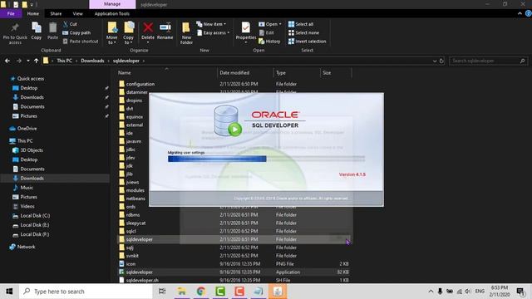532x299 pixels.
Task: Click Paste shortcut
Action: click(x=81, y=41)
